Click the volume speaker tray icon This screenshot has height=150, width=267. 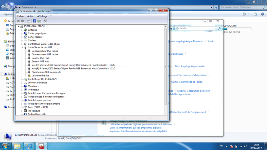245,146
